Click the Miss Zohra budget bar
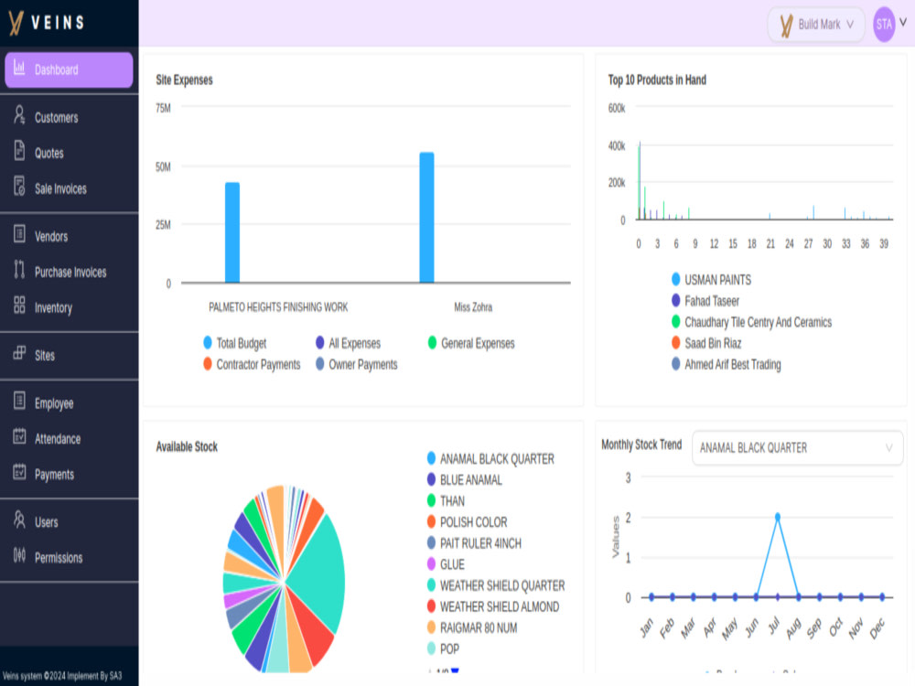The width and height of the screenshot is (915, 686). (x=426, y=217)
